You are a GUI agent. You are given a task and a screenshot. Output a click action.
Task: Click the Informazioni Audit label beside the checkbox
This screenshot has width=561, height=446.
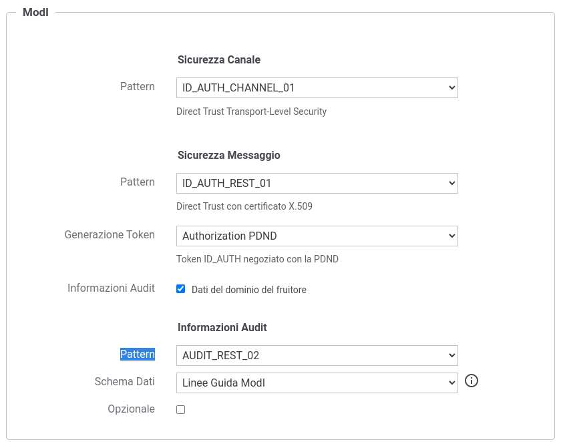[x=111, y=288]
